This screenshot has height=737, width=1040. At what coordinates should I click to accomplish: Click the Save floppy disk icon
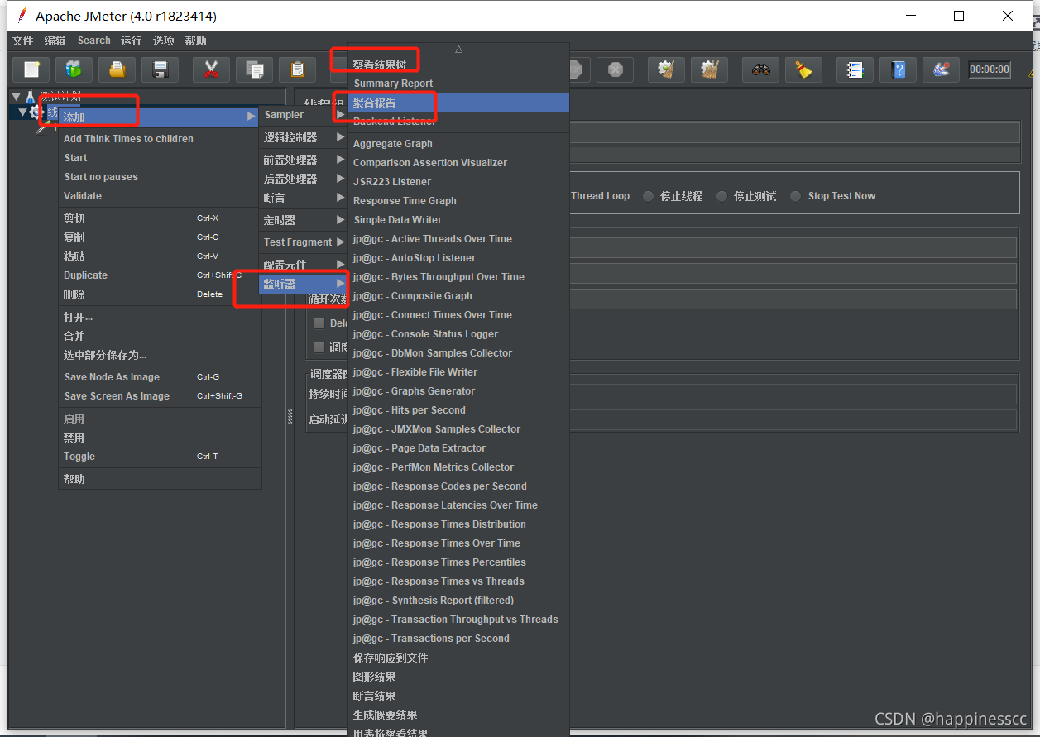[161, 69]
